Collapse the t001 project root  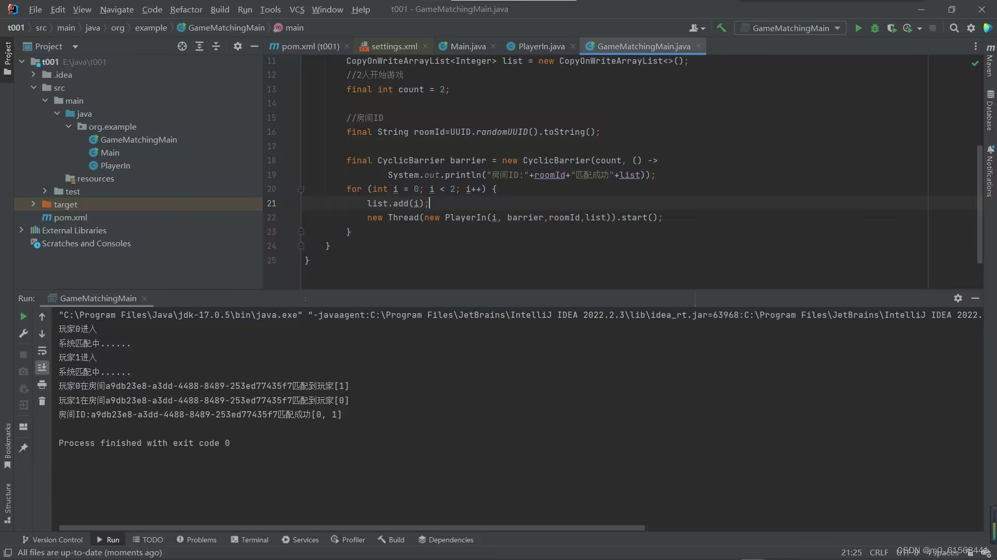click(x=21, y=62)
